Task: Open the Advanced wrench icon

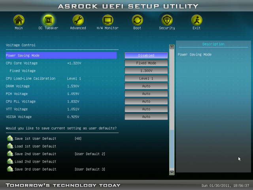Action: [78, 20]
